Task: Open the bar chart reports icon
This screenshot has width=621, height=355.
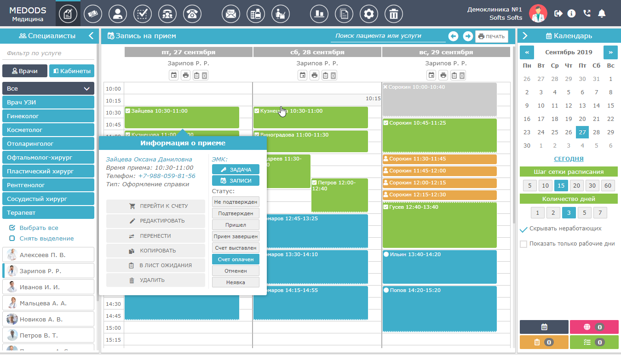Action: pyautogui.click(x=319, y=14)
